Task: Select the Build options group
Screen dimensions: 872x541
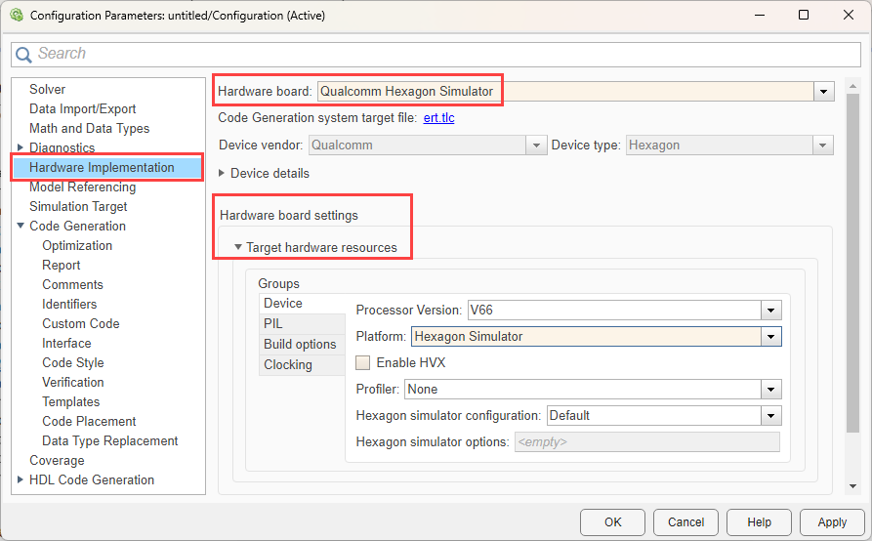Action: (x=299, y=344)
